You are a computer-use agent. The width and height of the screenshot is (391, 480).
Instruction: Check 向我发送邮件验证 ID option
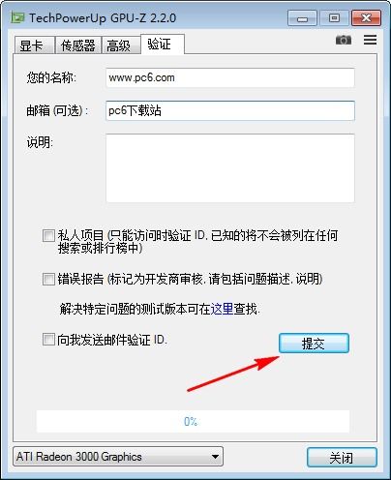[x=48, y=340]
